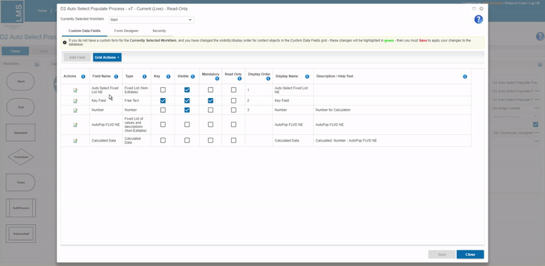
Task: Select the Standard workitem shape
Action: (x=20, y=133)
